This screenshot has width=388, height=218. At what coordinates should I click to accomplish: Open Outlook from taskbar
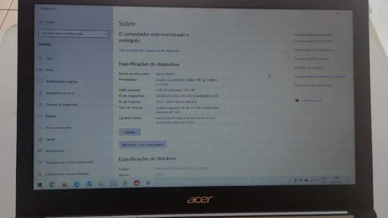tap(89, 183)
